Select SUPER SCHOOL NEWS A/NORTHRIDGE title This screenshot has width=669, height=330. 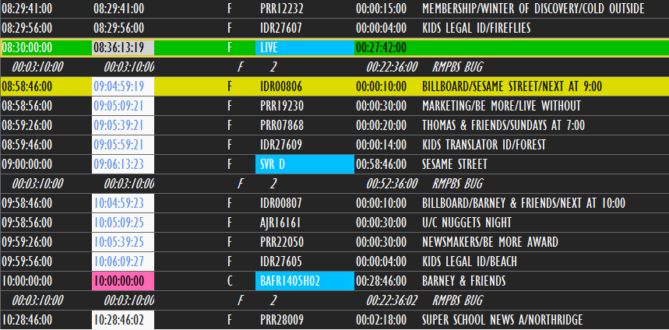(502, 320)
